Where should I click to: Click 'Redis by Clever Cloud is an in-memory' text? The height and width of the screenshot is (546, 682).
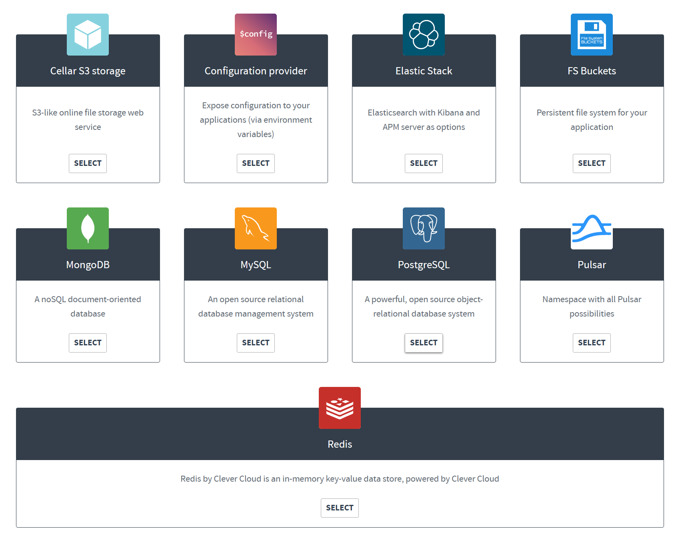(340, 479)
